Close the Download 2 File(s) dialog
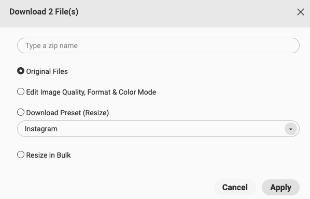The image size is (310, 199). pos(300,12)
